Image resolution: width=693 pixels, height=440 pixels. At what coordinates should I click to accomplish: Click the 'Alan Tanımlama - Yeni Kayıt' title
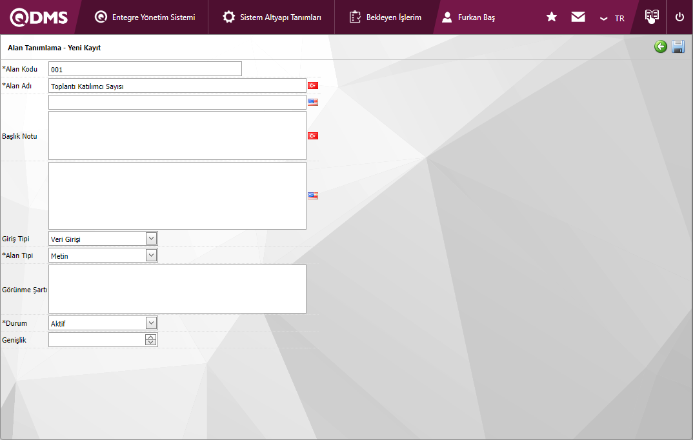54,48
